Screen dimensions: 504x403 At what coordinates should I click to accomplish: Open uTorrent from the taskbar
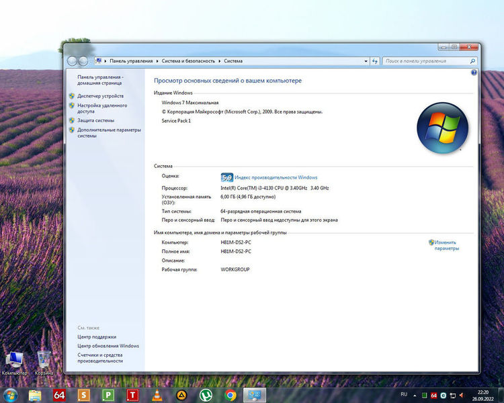[x=206, y=395]
